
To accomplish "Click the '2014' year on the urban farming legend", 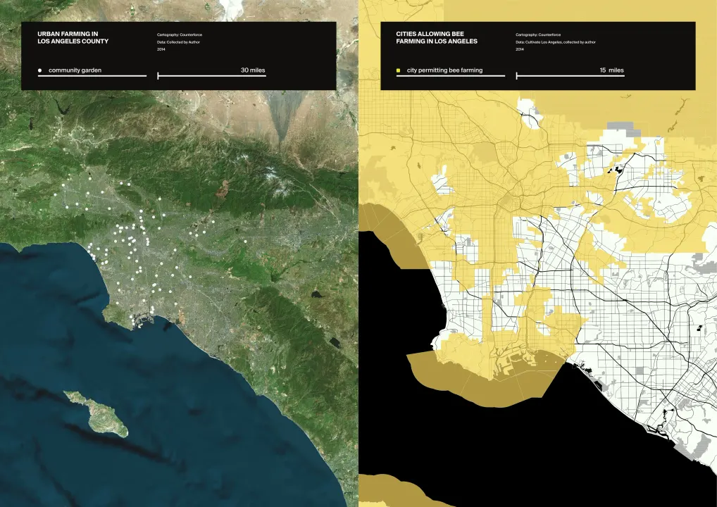I will 161,49.
